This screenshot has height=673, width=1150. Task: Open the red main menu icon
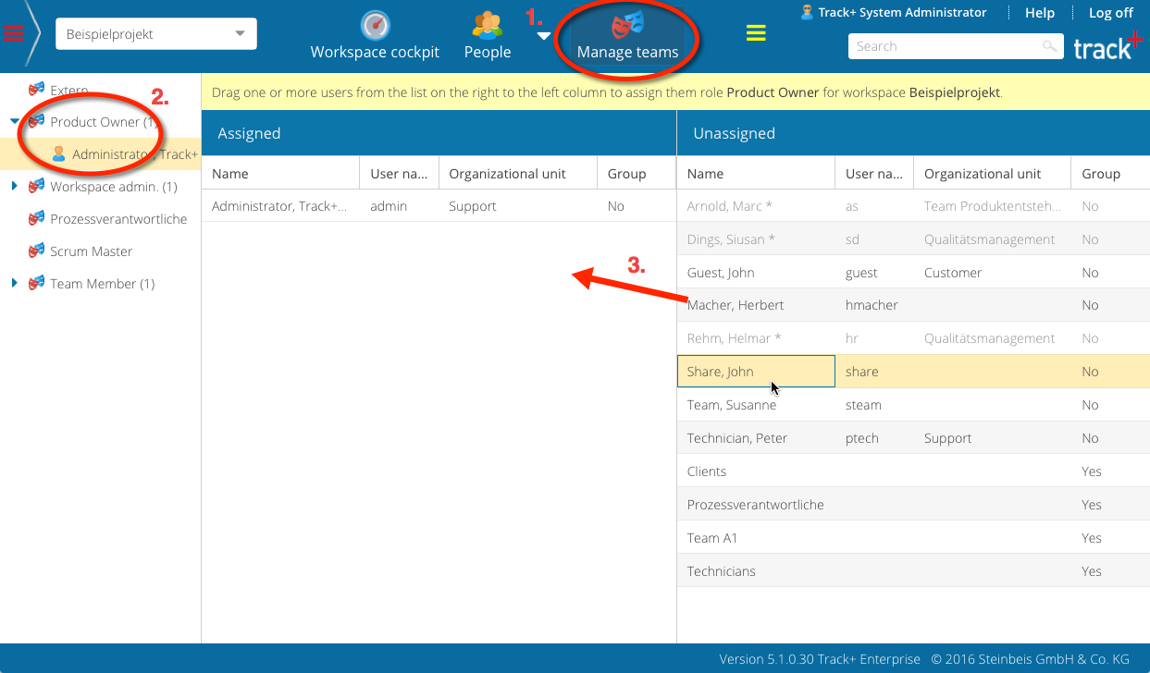[x=14, y=33]
